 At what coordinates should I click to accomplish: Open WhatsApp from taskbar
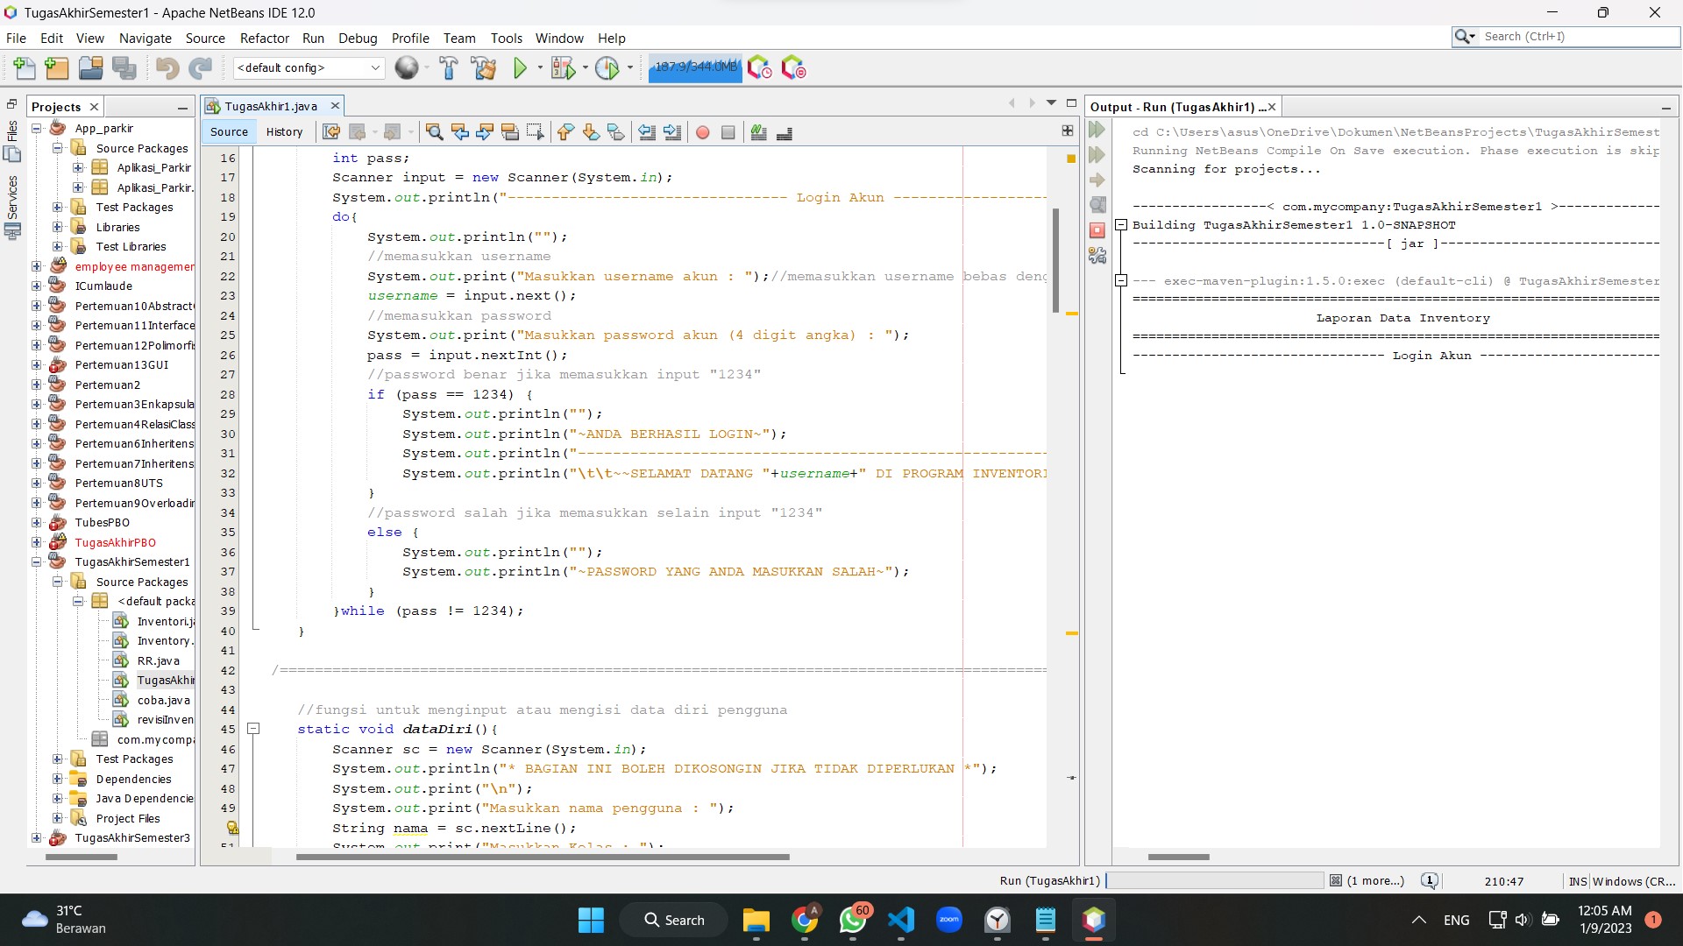tap(852, 920)
